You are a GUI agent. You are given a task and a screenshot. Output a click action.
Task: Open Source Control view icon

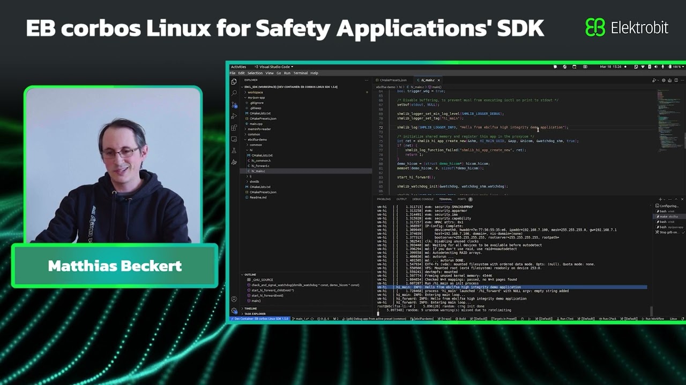[234, 105]
